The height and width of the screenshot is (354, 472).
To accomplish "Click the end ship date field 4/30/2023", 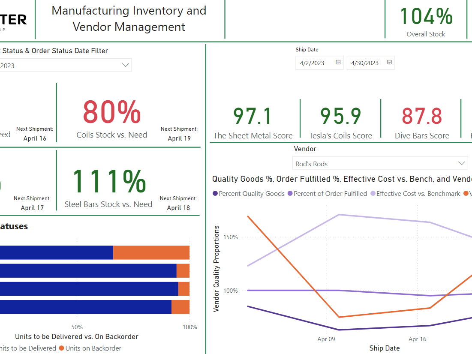I will [370, 63].
